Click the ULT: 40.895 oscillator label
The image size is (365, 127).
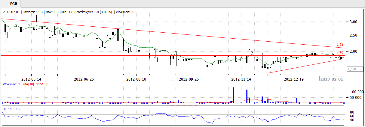(11, 109)
